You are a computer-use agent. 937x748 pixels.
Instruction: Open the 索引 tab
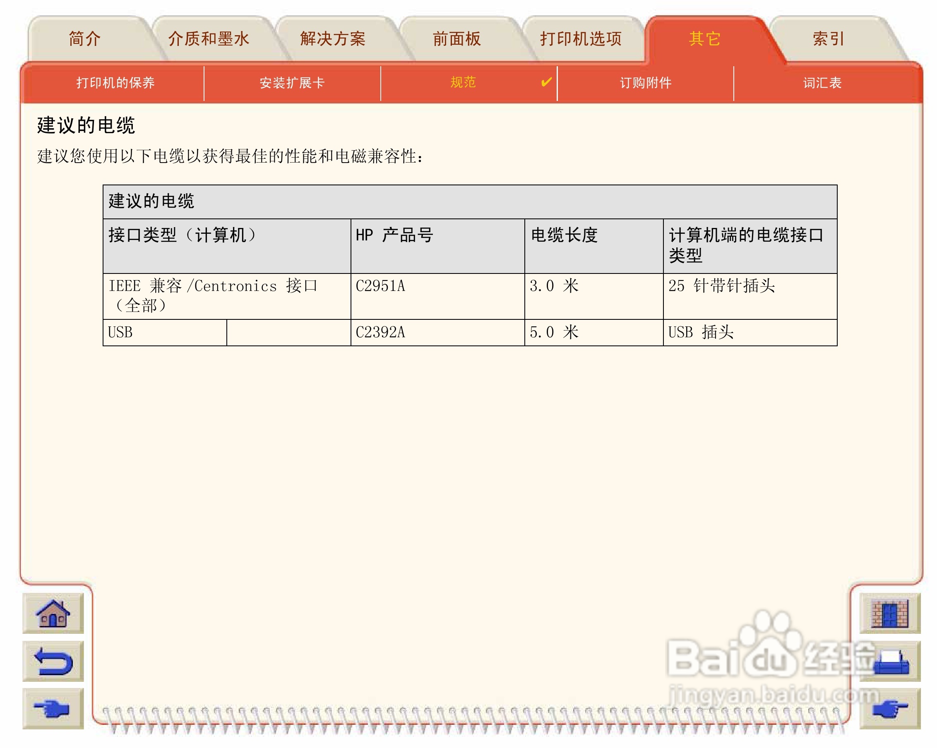pos(828,39)
